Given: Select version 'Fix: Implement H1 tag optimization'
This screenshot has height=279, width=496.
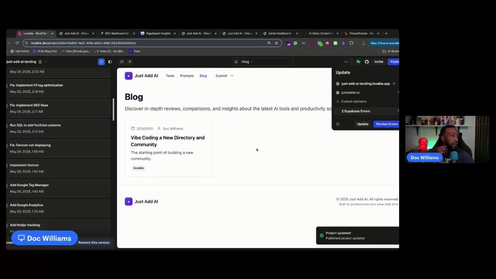Looking at the screenshot, I should point(58,88).
